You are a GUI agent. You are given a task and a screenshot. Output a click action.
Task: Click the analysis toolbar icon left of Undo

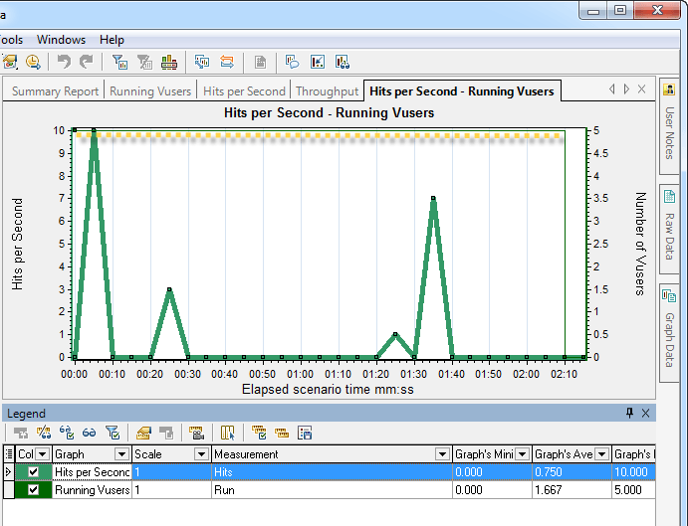[x=33, y=62]
